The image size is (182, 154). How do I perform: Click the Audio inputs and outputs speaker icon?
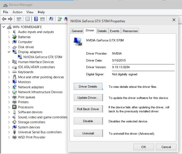pyautogui.click(x=14, y=32)
